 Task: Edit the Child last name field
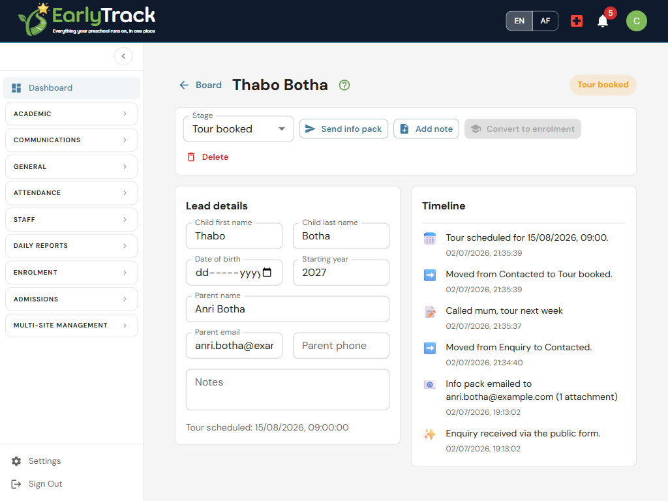pos(341,235)
